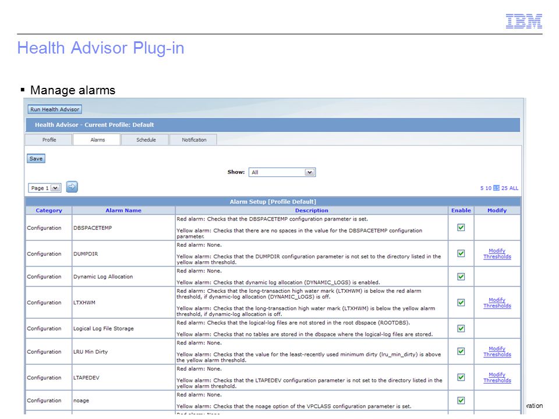Select the LTXHWM alarm name cell

(x=123, y=303)
